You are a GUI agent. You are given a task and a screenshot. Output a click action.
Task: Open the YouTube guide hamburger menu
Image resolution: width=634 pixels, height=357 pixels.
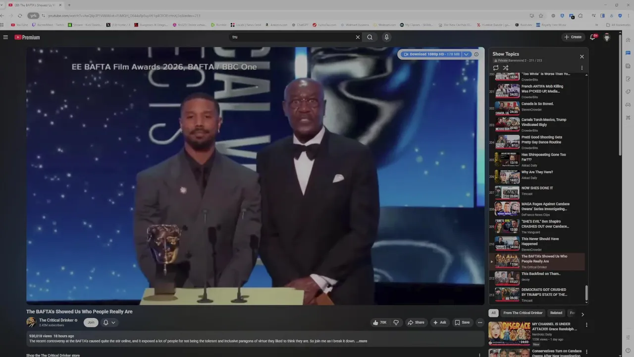click(x=5, y=37)
